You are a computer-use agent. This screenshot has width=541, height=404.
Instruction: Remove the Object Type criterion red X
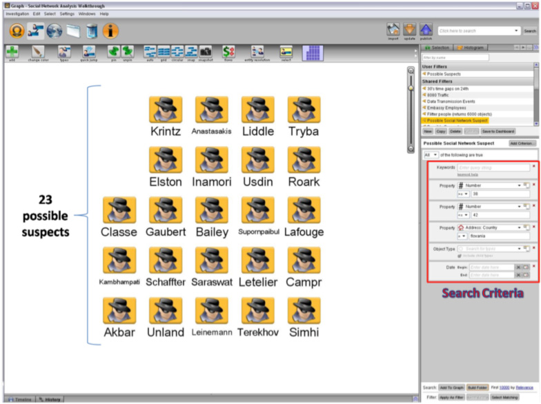(x=534, y=248)
